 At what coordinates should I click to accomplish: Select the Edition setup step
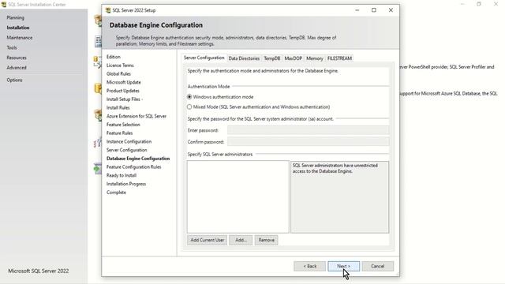click(x=114, y=57)
